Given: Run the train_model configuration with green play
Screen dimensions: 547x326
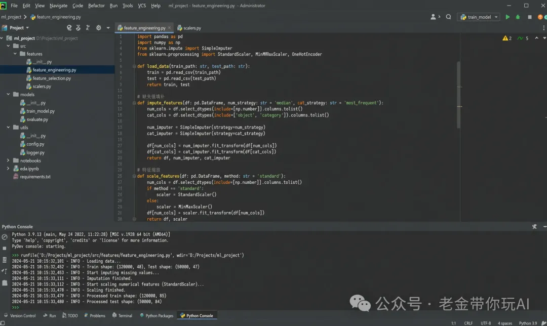Looking at the screenshot, I should click(x=507, y=17).
